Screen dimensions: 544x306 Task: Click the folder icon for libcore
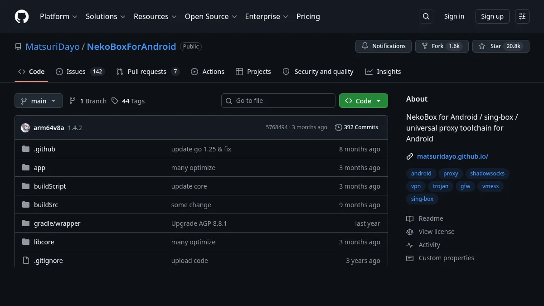[26, 242]
